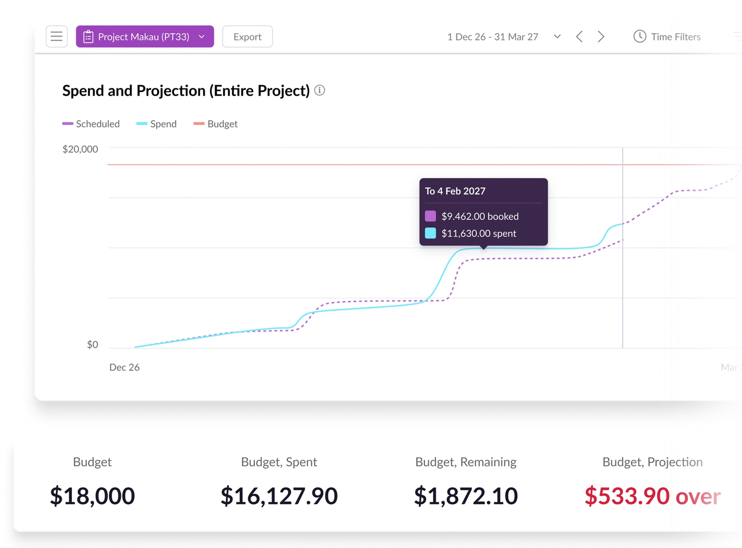Open the hamburger menu
The width and height of the screenshot is (742, 548).
pyautogui.click(x=56, y=37)
